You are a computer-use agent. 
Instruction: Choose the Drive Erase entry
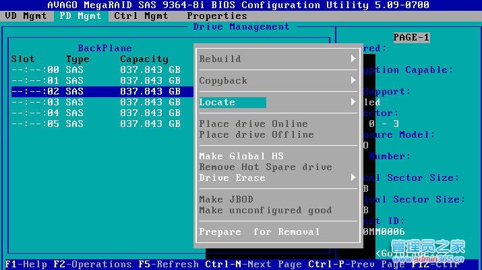click(x=233, y=178)
